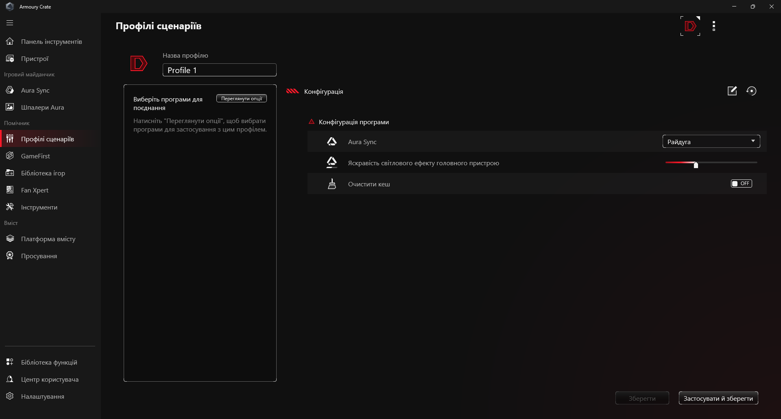Click the edit configuration pencil icon
781x419 pixels.
pos(732,91)
